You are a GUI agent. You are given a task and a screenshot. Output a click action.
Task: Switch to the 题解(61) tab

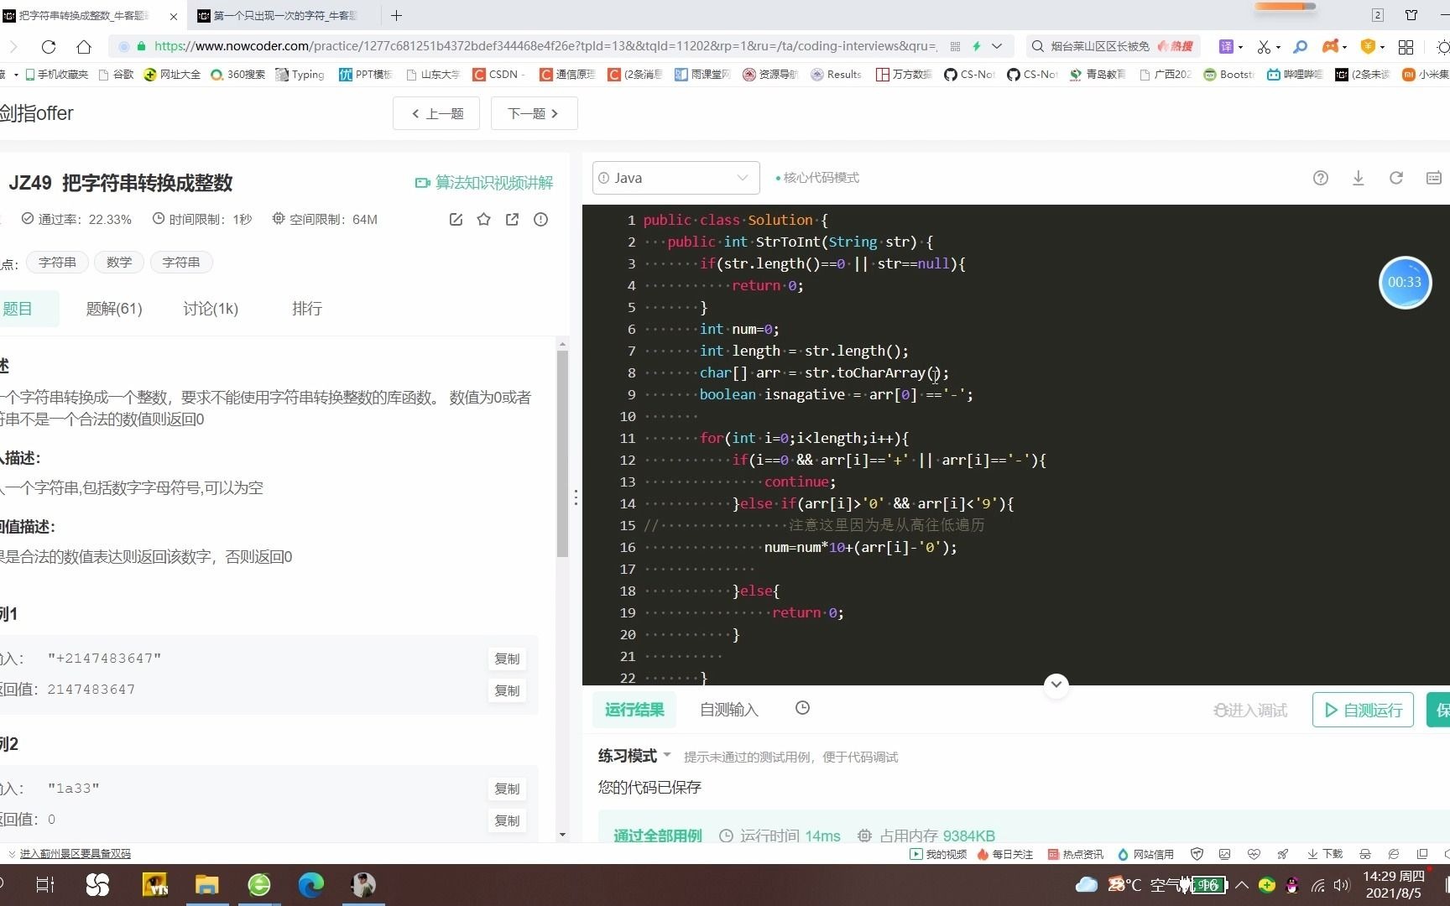pos(114,309)
